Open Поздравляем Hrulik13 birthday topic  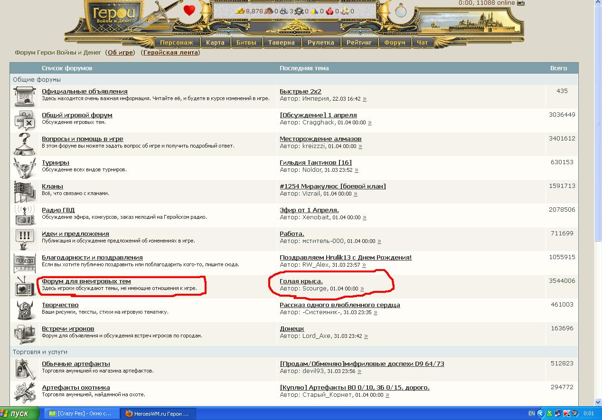[x=346, y=257]
